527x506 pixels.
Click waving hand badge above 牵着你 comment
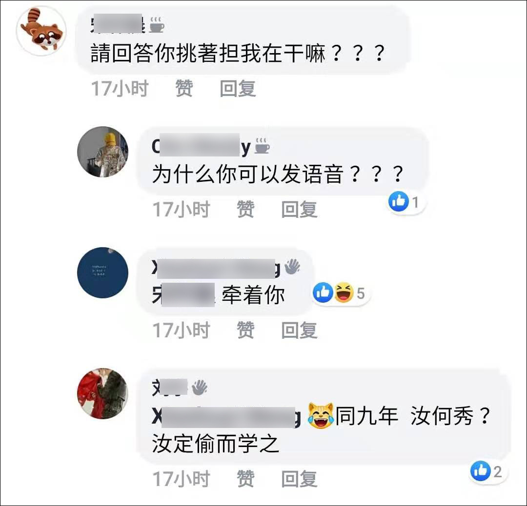point(292,267)
